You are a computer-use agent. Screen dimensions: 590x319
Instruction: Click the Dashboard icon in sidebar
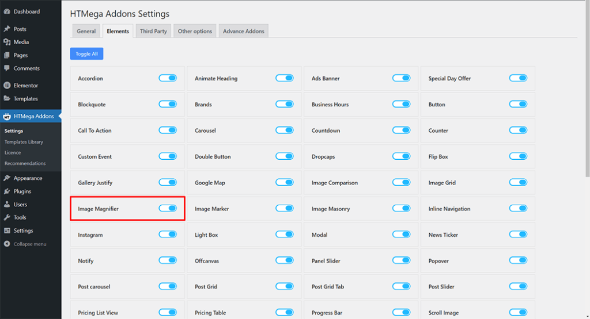pos(7,11)
